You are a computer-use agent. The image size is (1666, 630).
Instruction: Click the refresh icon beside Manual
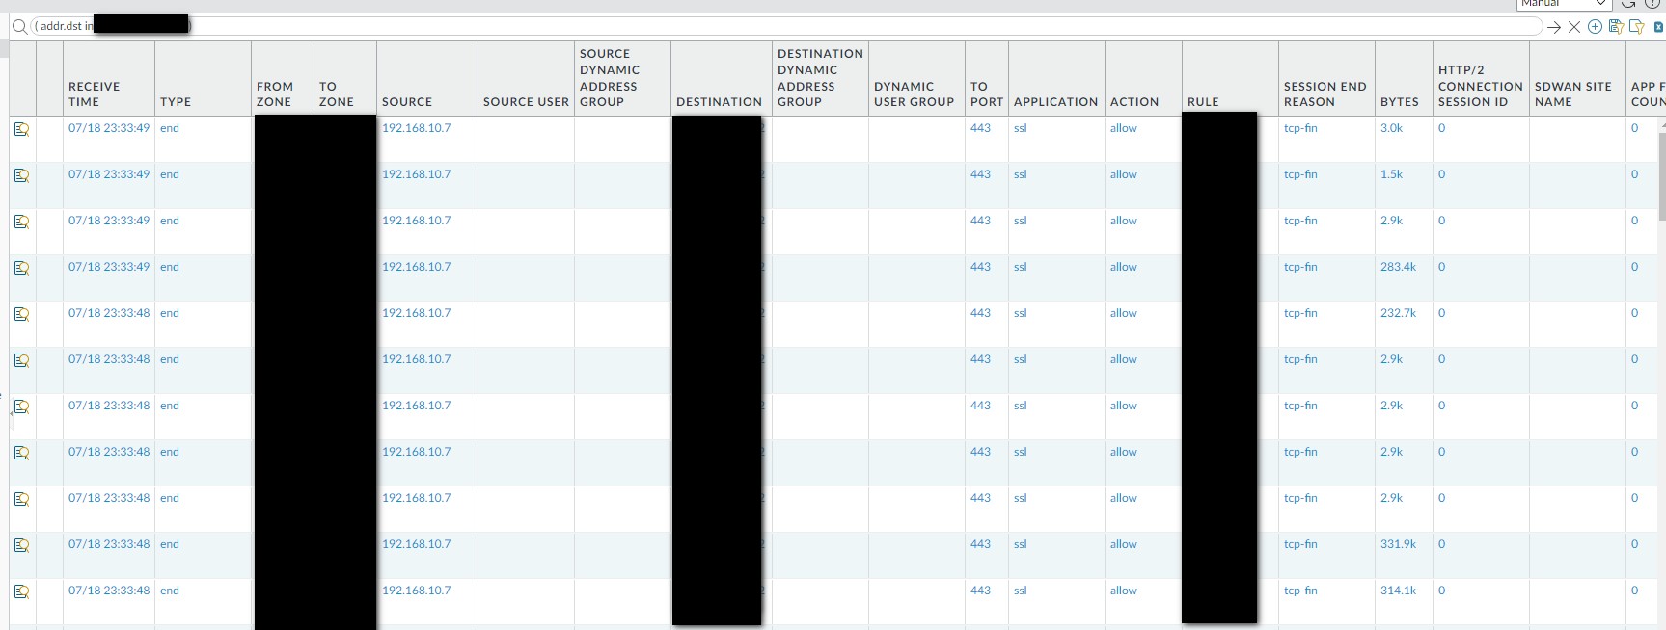click(1627, 4)
